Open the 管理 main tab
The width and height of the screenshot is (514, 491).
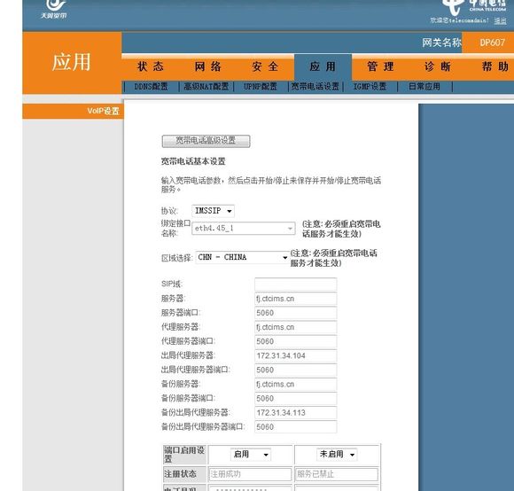click(x=380, y=66)
